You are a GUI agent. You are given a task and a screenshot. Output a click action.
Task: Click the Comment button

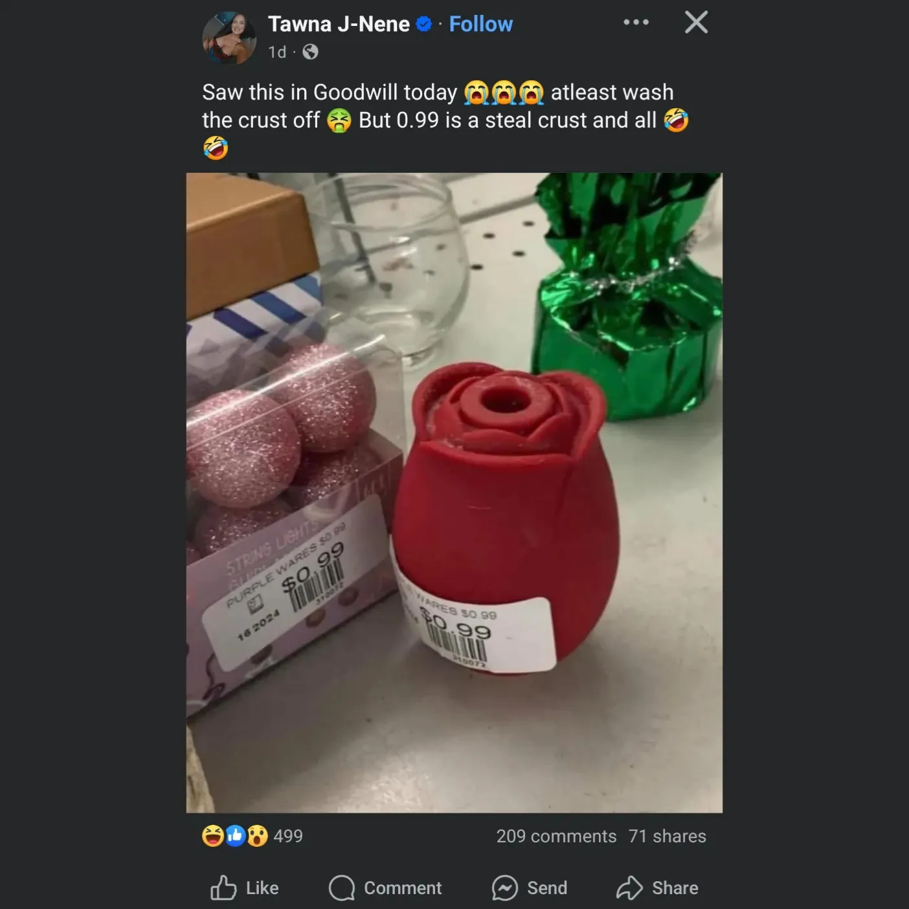pyautogui.click(x=386, y=888)
